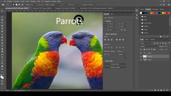The height and width of the screenshot is (96, 171).
Task: Align left edges in Allinea section
Action: pos(105,40)
